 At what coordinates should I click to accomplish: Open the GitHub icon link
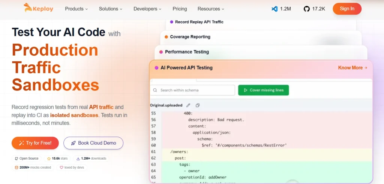307,9
